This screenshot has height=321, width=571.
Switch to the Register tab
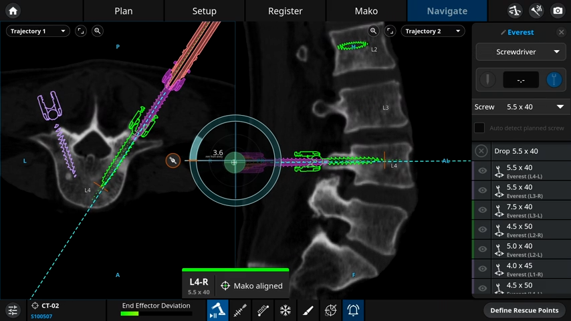(x=285, y=11)
